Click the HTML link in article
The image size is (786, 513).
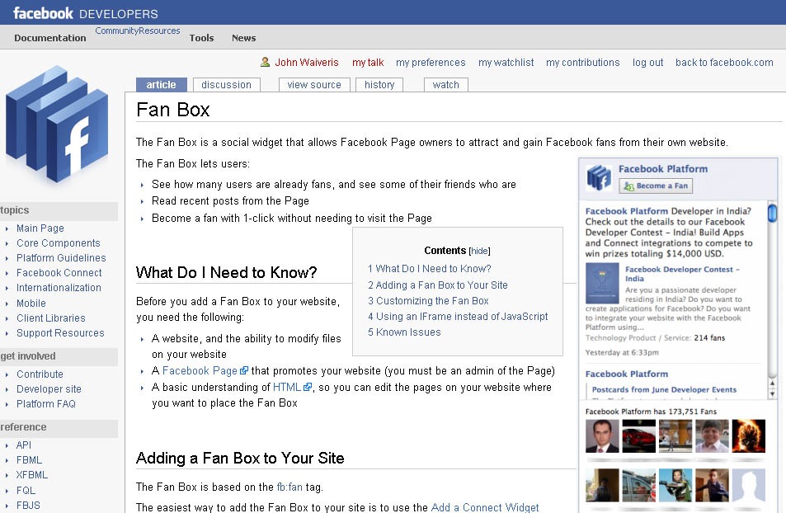point(287,387)
